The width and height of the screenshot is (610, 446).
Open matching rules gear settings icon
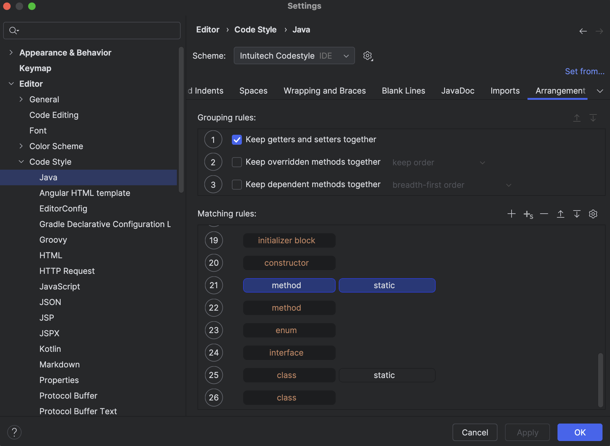(x=593, y=214)
